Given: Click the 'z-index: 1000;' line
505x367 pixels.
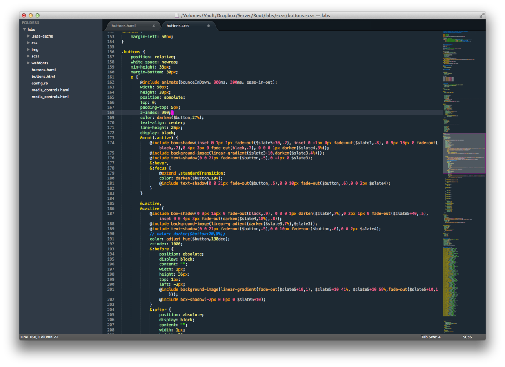Looking at the screenshot, I should click(x=166, y=244).
